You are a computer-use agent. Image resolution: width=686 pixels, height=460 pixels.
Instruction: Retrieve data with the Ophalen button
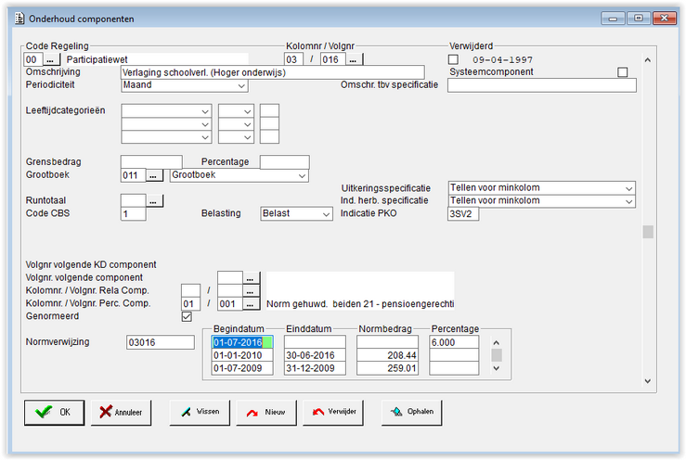[x=411, y=412]
